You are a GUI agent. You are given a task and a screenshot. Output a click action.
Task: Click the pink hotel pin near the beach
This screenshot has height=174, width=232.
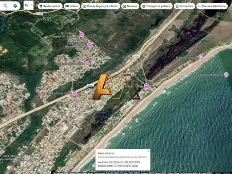pyautogui.click(x=146, y=86)
